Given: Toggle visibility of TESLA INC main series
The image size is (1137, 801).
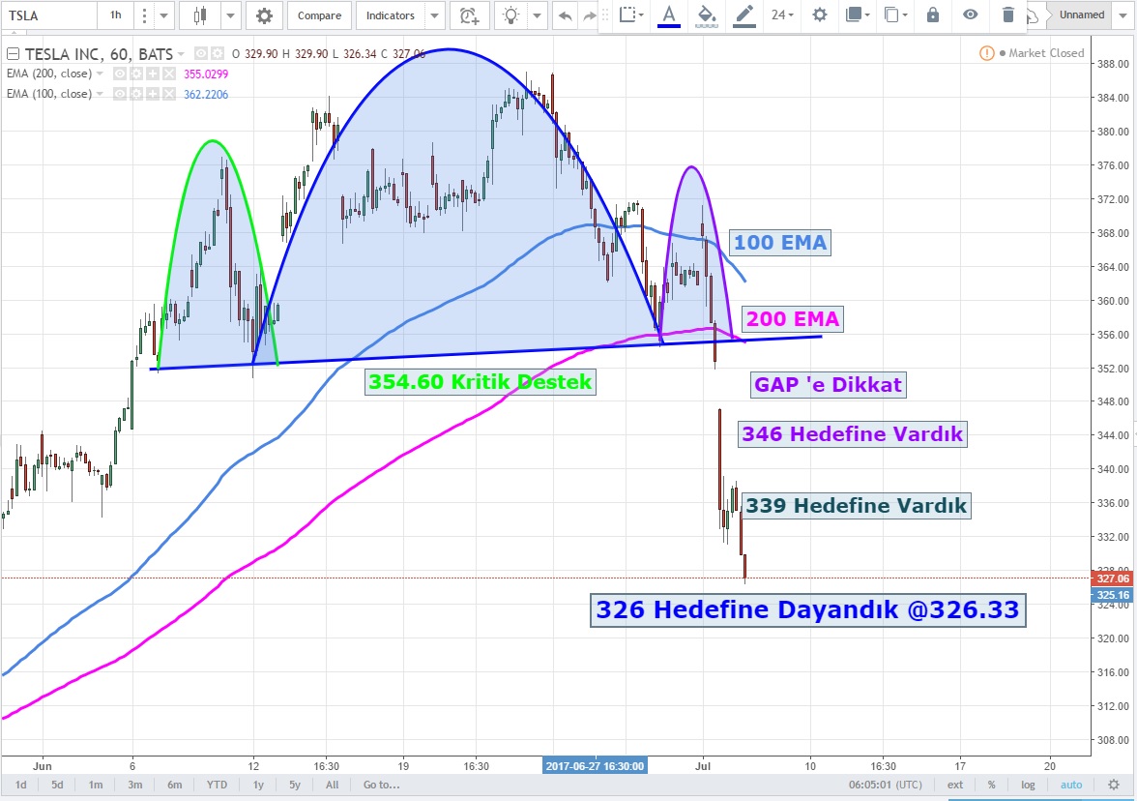Looking at the screenshot, I should [x=201, y=53].
